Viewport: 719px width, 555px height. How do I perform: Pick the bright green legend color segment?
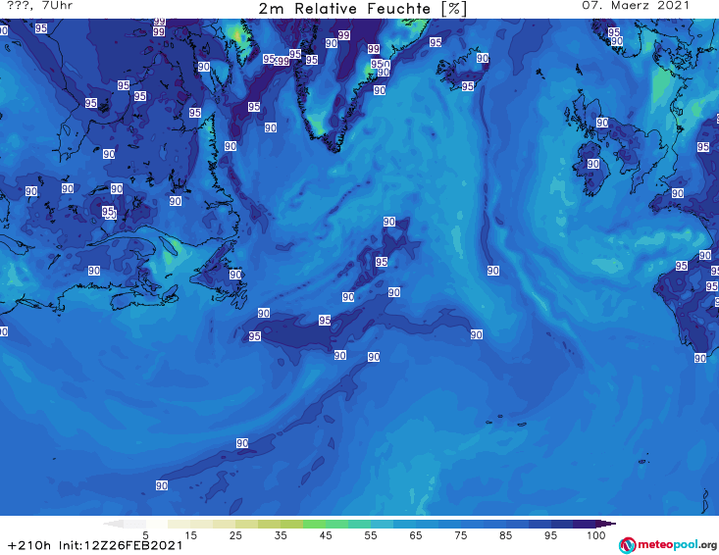click(314, 524)
